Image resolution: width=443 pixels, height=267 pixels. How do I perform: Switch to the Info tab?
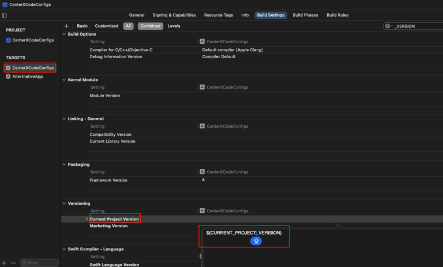click(x=245, y=15)
